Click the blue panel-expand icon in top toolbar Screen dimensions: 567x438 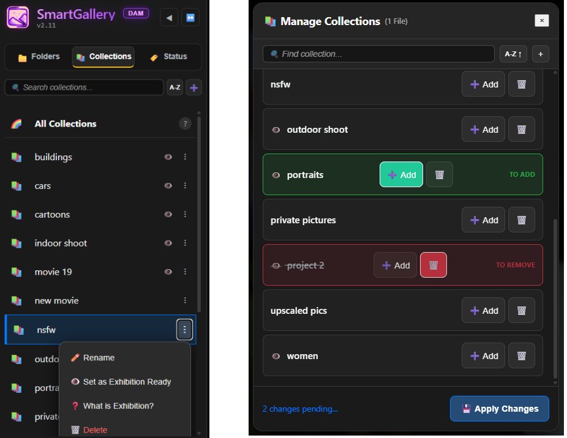point(190,17)
